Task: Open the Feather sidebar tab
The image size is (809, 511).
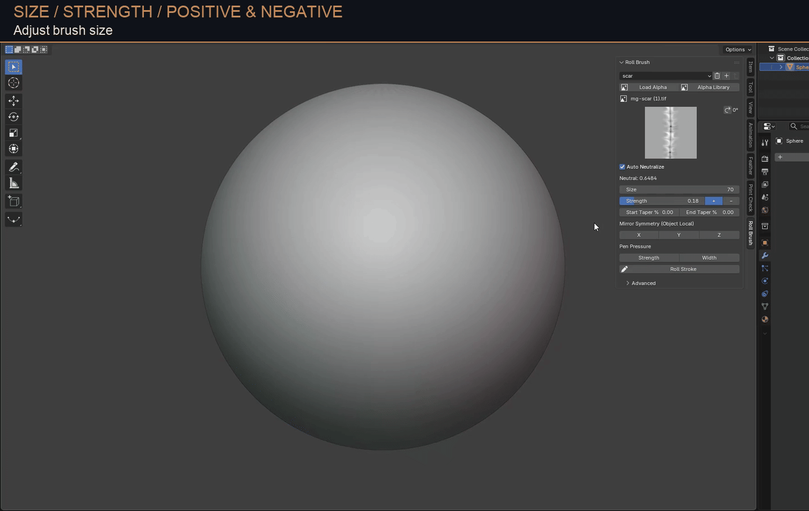Action: coord(751,166)
